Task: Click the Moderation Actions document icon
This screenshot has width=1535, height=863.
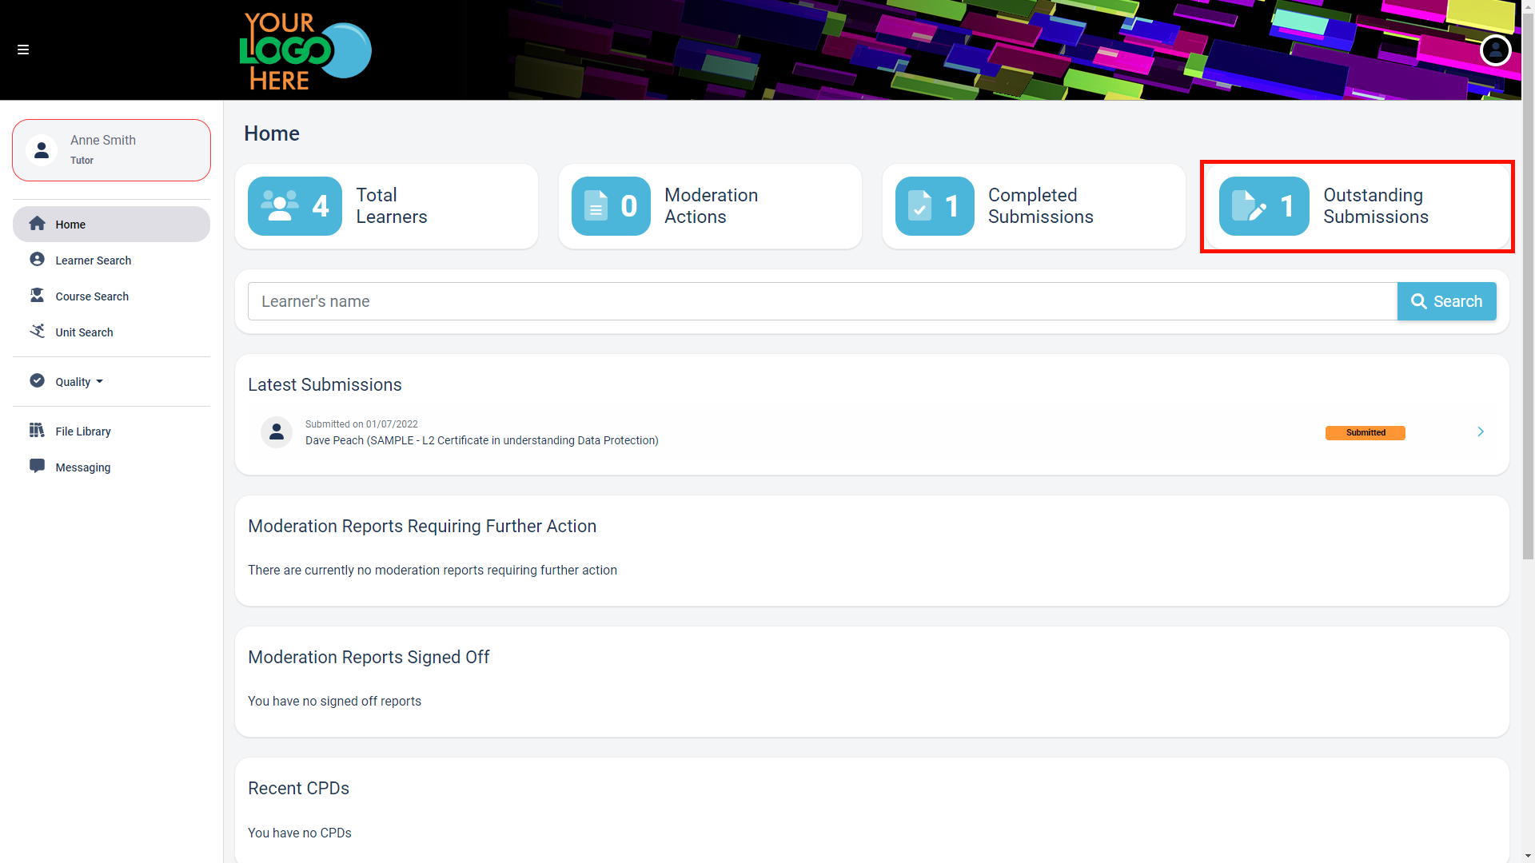Action: click(596, 206)
